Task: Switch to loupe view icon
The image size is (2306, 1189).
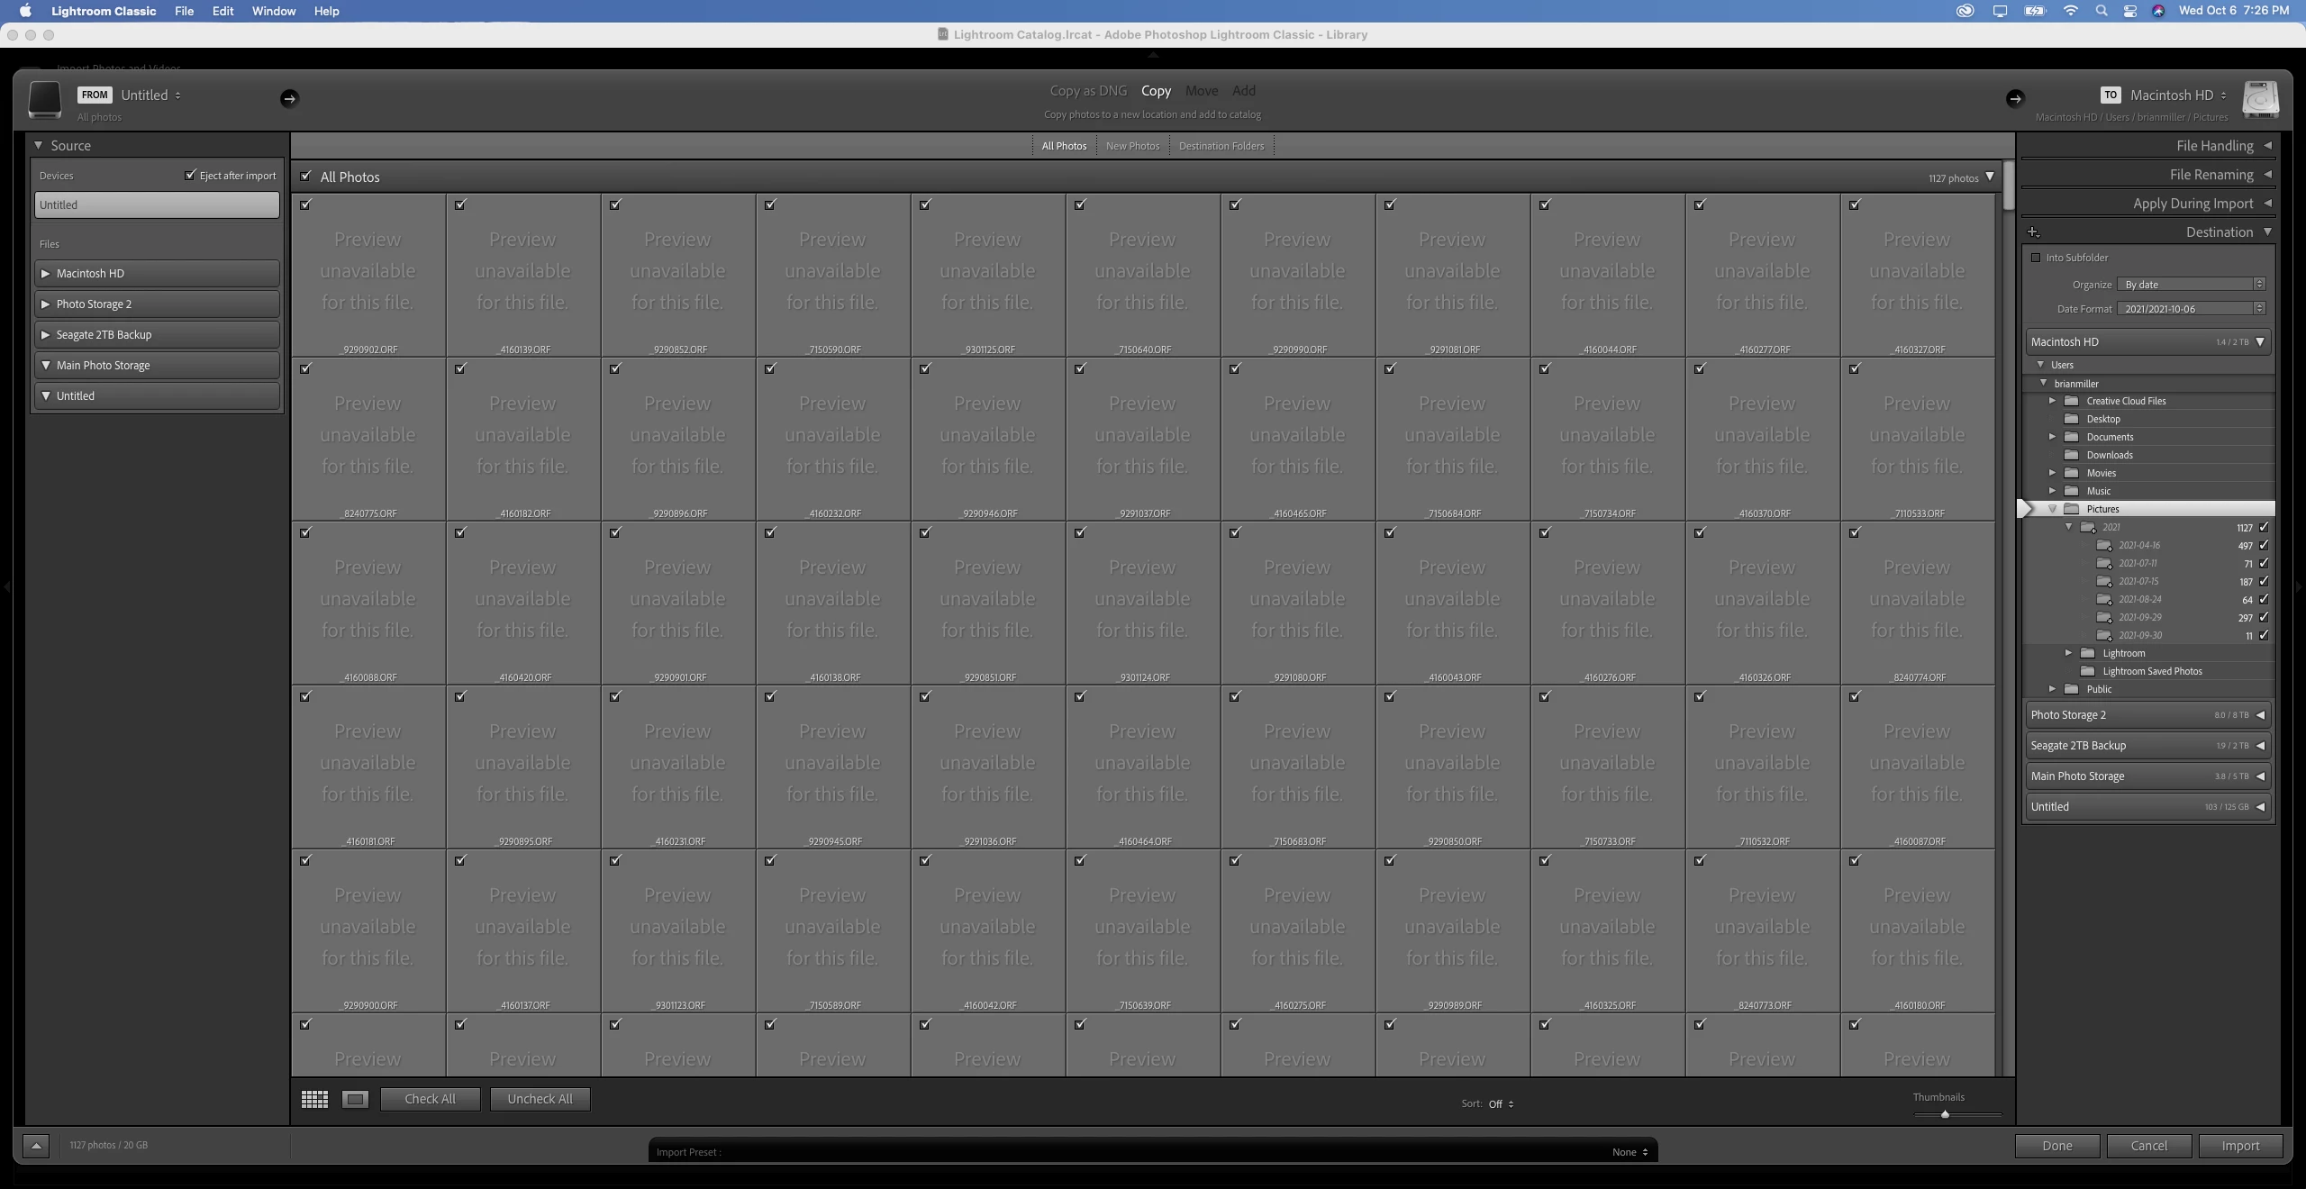Action: pyautogui.click(x=355, y=1099)
